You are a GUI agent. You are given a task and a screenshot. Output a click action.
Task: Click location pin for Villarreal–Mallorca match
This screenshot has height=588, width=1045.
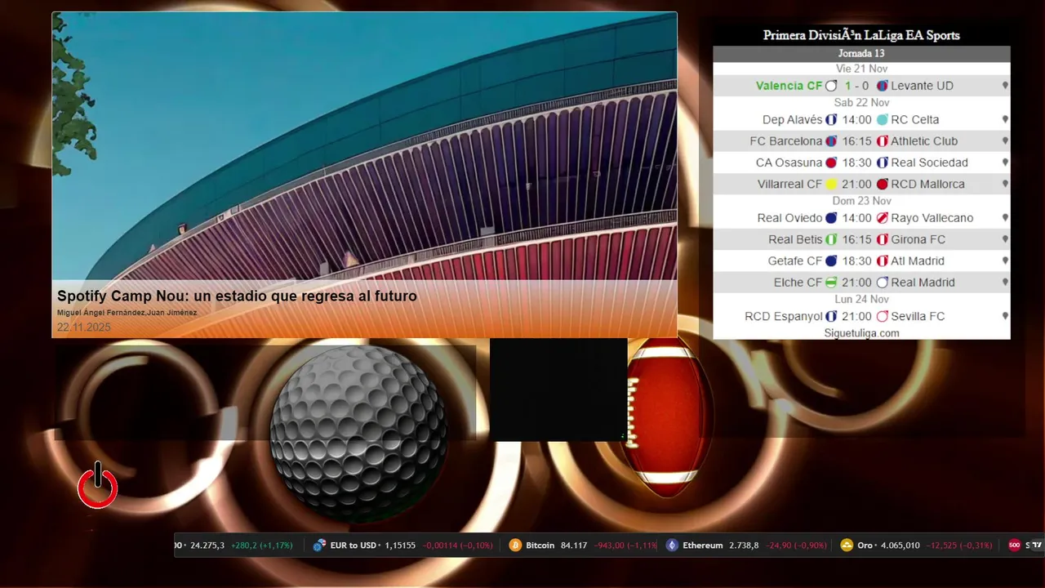pos(1005,185)
